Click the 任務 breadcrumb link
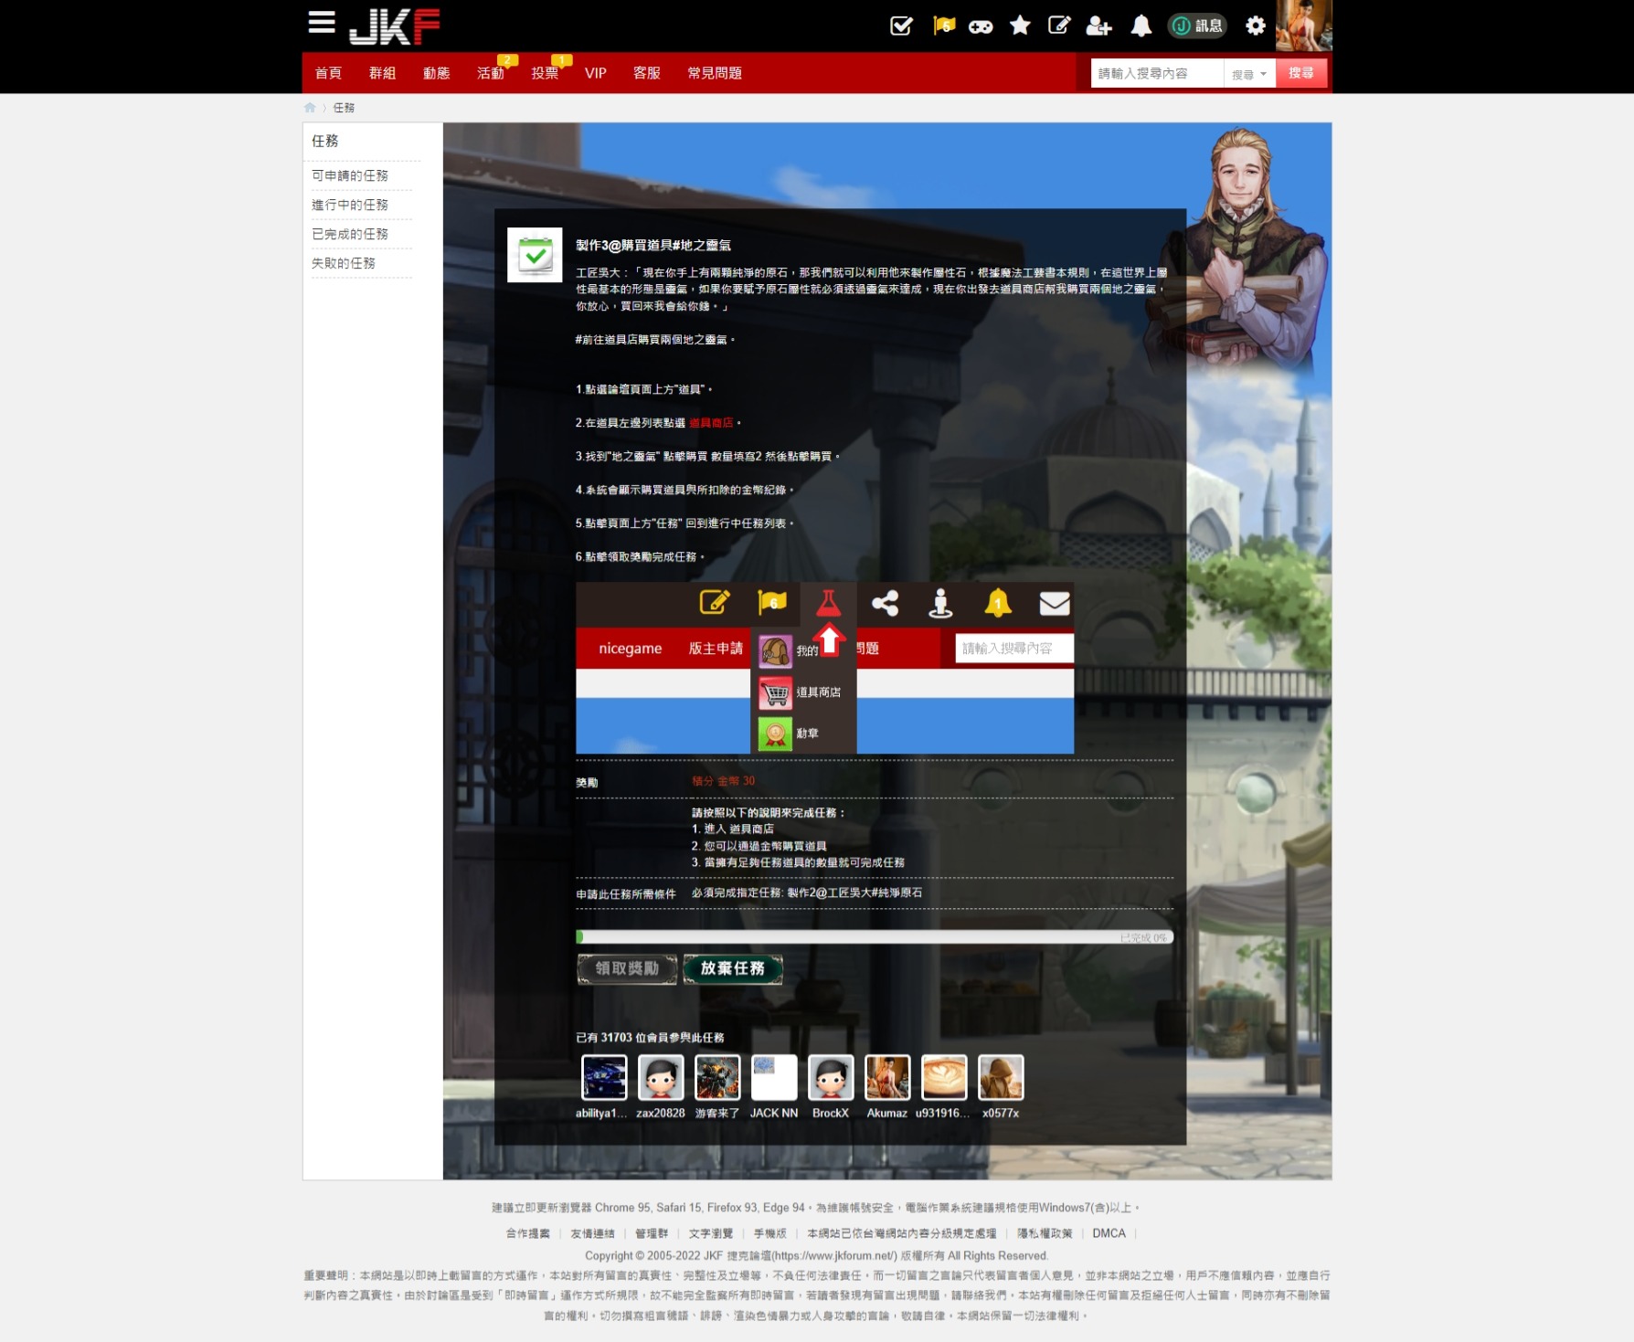 tap(344, 108)
